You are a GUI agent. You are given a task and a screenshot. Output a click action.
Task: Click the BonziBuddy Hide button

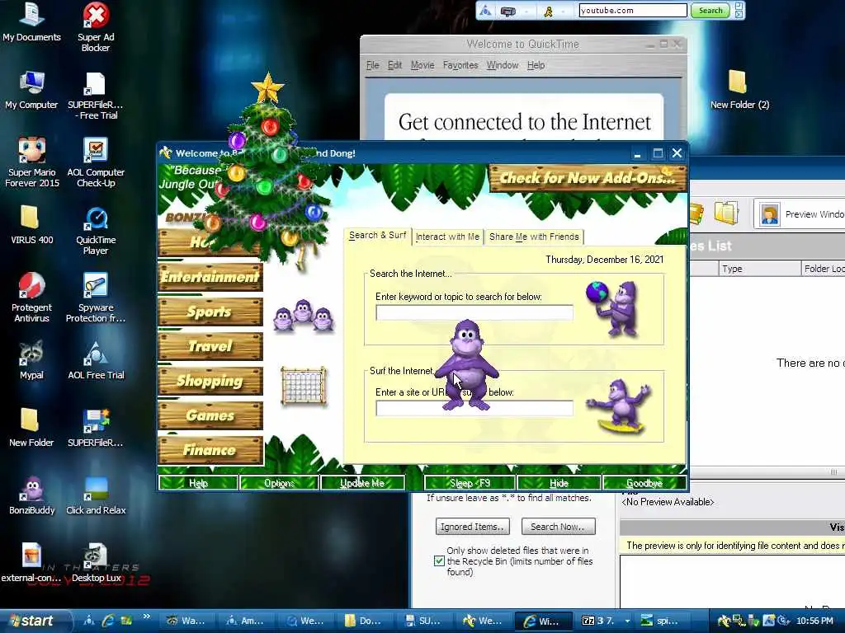pyautogui.click(x=559, y=483)
